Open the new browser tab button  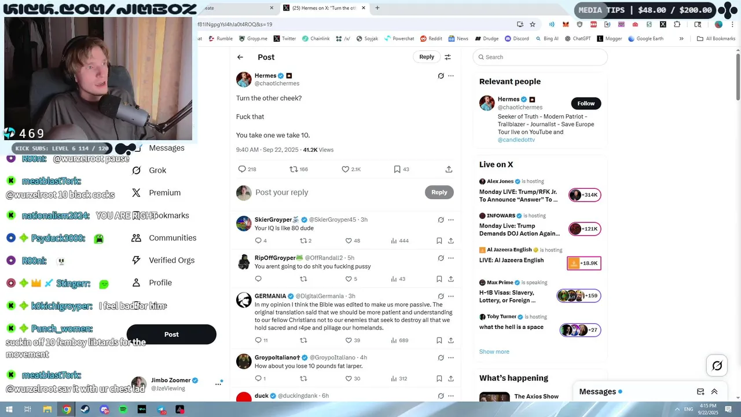tap(377, 8)
